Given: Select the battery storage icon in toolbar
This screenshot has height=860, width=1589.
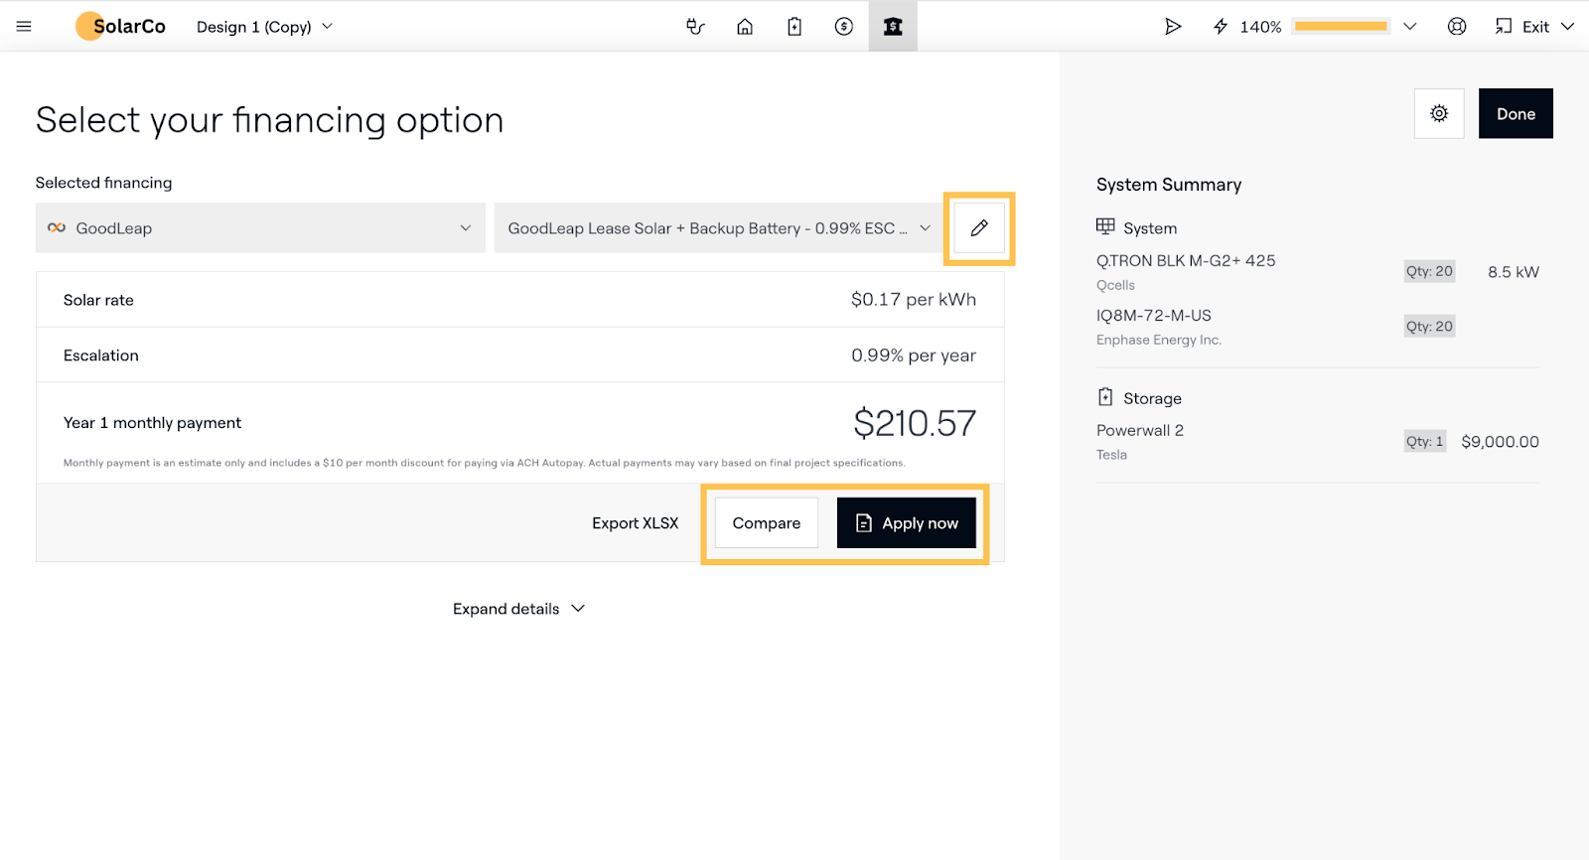Looking at the screenshot, I should (794, 27).
